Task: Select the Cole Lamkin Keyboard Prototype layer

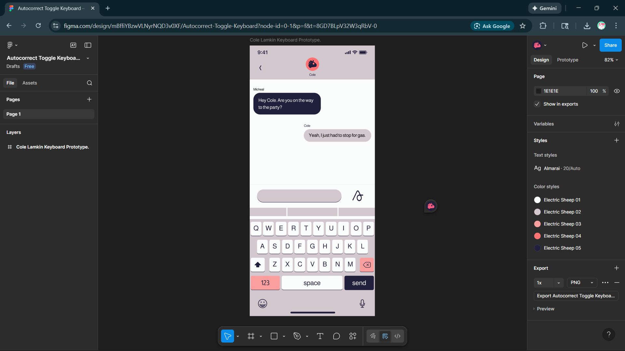Action: (x=52, y=147)
